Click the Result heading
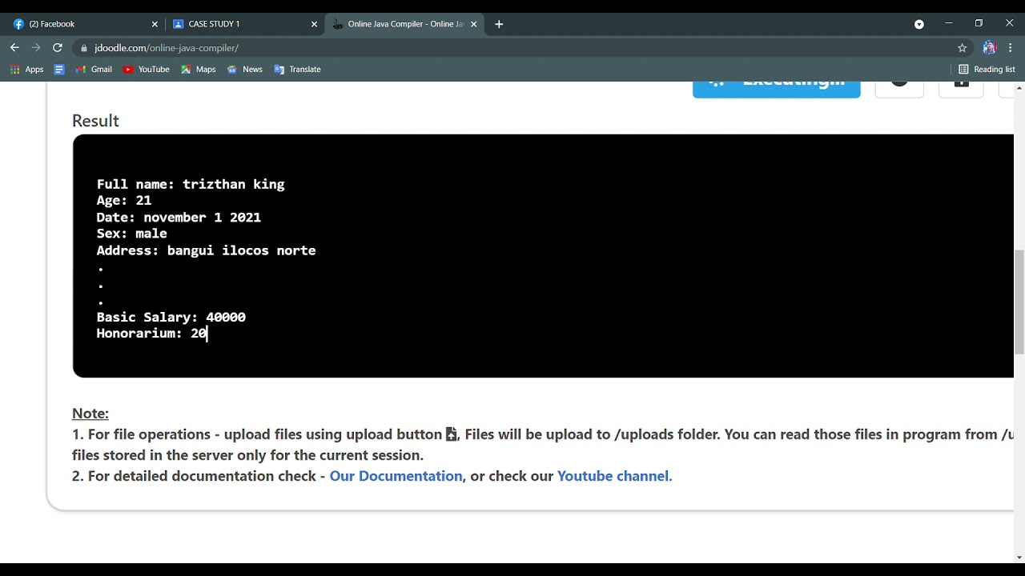 click(95, 121)
